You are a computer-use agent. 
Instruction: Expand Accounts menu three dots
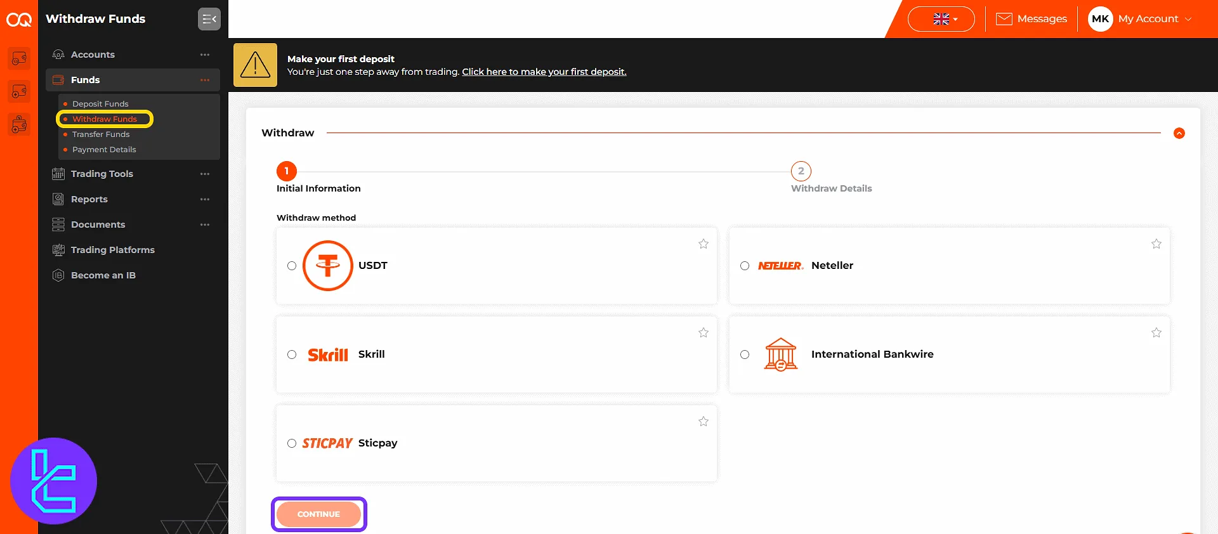coord(205,55)
